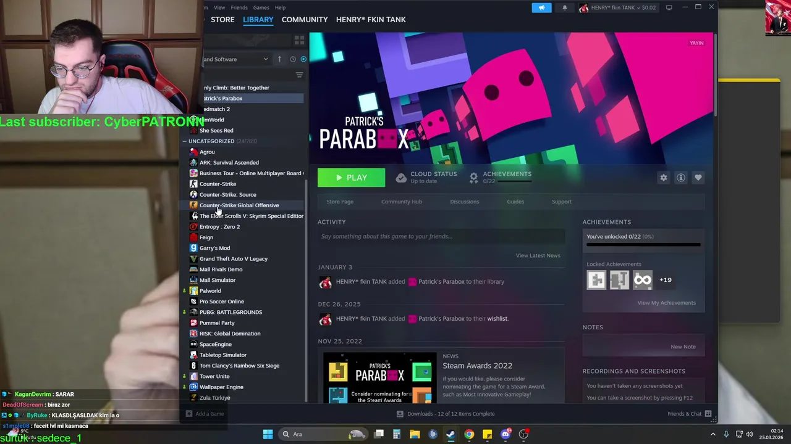Open the Achievements trophy gear icon
Viewport: 791px width, 444px height.
pos(474,178)
